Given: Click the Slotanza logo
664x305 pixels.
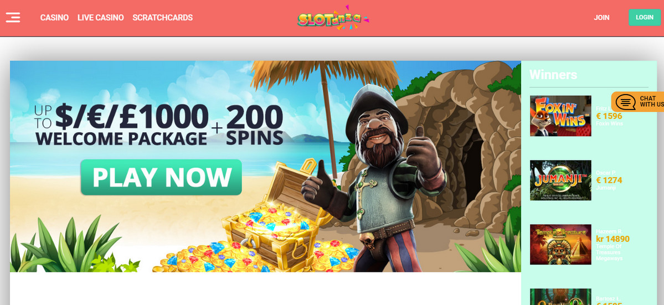Looking at the screenshot, I should coord(333,18).
